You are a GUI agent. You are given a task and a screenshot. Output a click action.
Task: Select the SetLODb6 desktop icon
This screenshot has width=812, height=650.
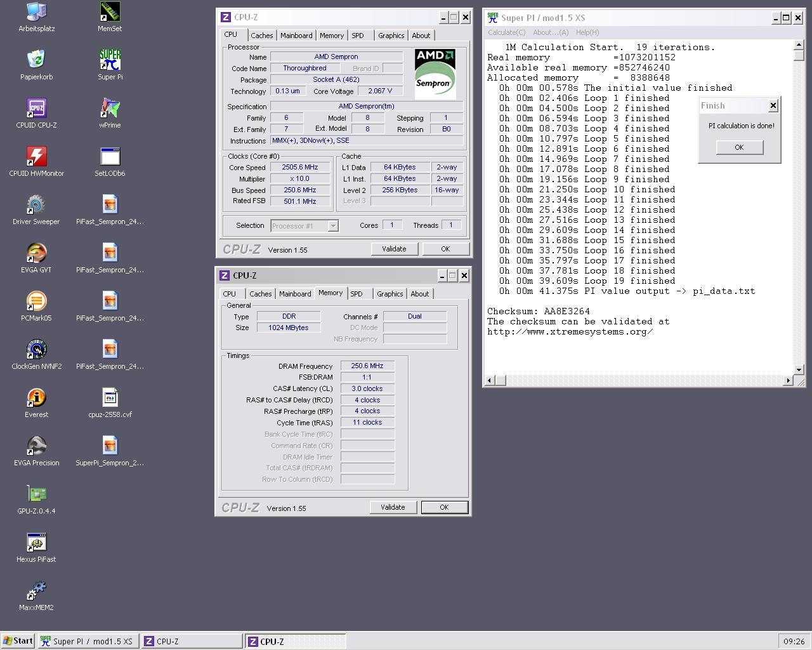pyautogui.click(x=110, y=162)
